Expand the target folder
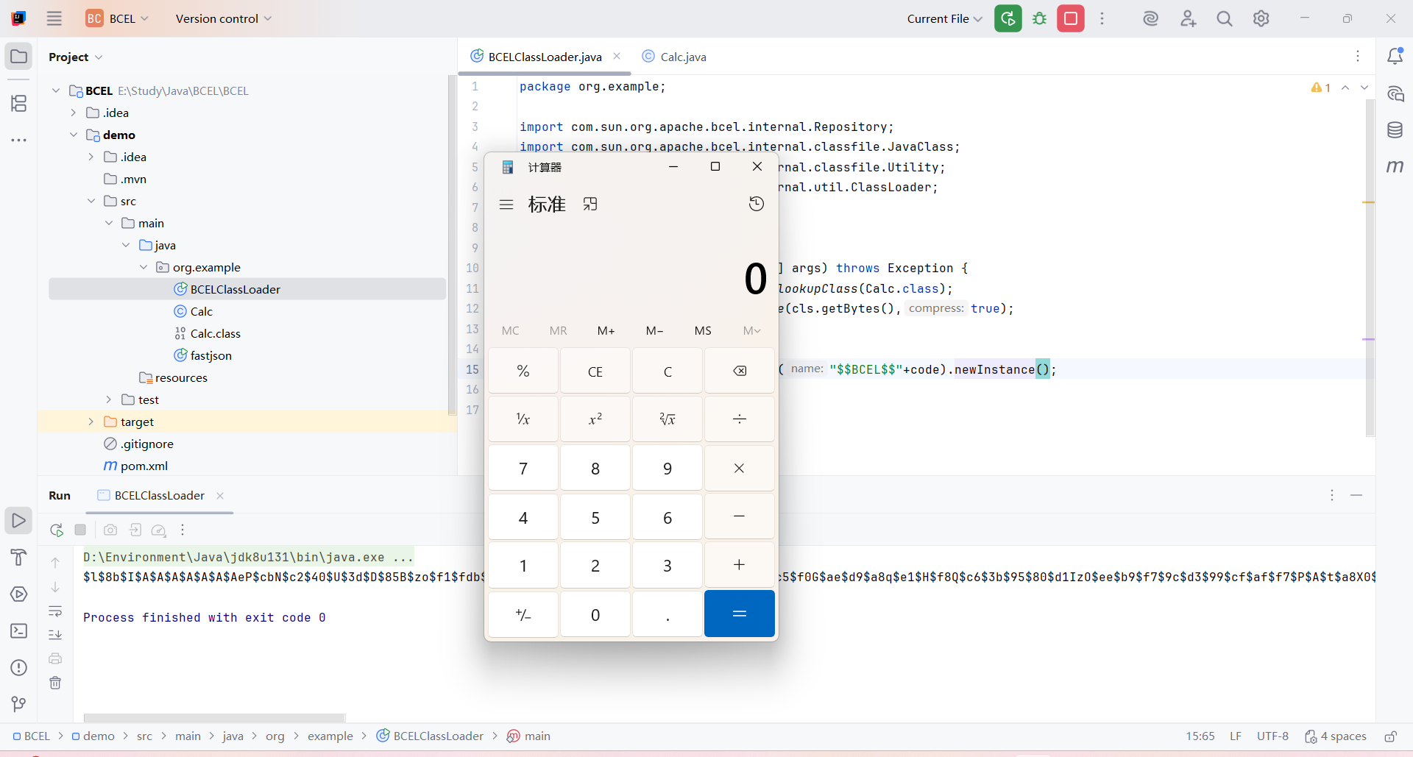 click(x=91, y=422)
